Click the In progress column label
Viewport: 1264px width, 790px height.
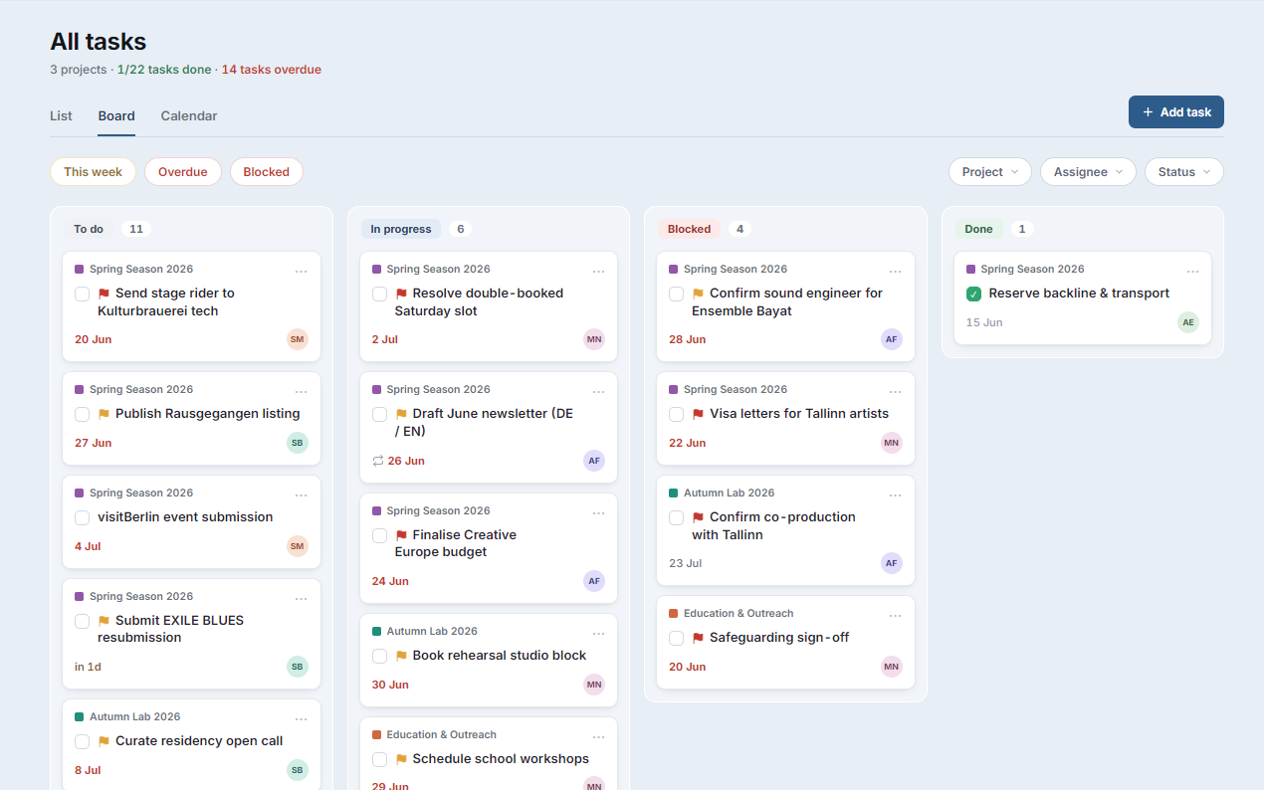coord(401,229)
